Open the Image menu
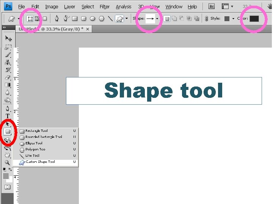 tap(52, 6)
